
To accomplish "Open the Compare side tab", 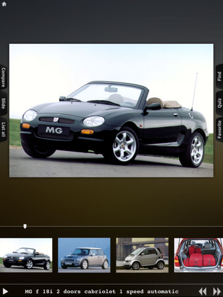I will (3, 77).
